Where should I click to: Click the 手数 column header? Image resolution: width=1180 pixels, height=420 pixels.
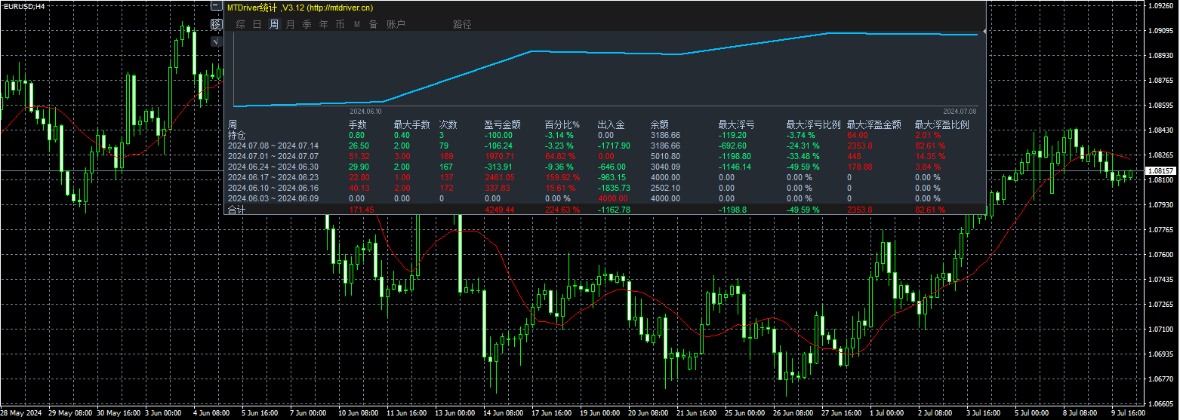[x=357, y=124]
